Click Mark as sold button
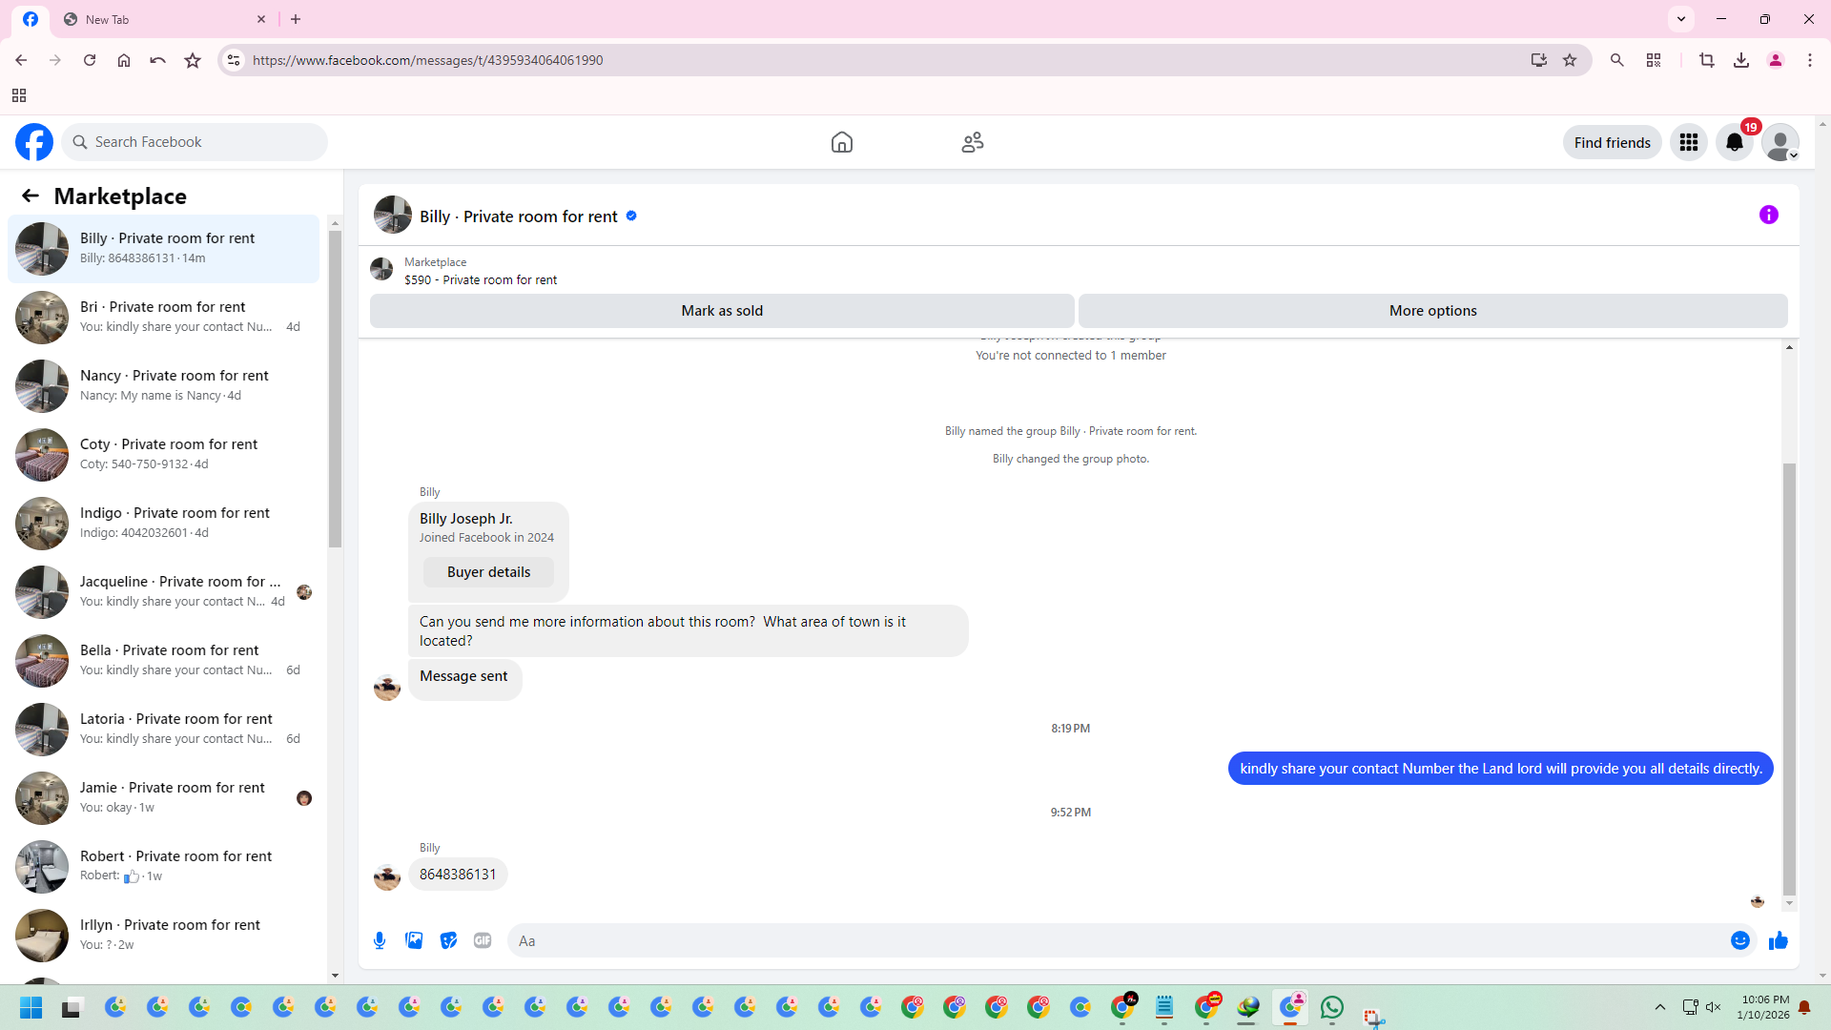Viewport: 1831px width, 1030px height. 722,311
